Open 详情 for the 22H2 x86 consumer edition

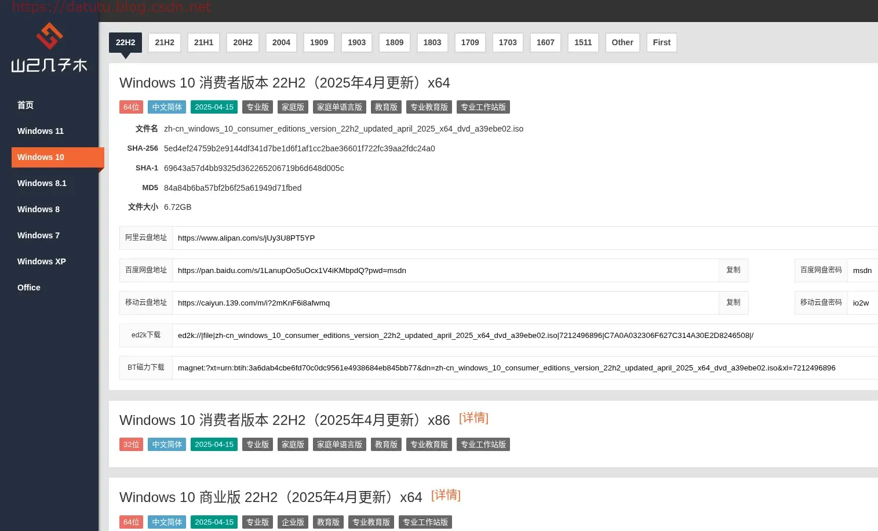[x=473, y=418]
